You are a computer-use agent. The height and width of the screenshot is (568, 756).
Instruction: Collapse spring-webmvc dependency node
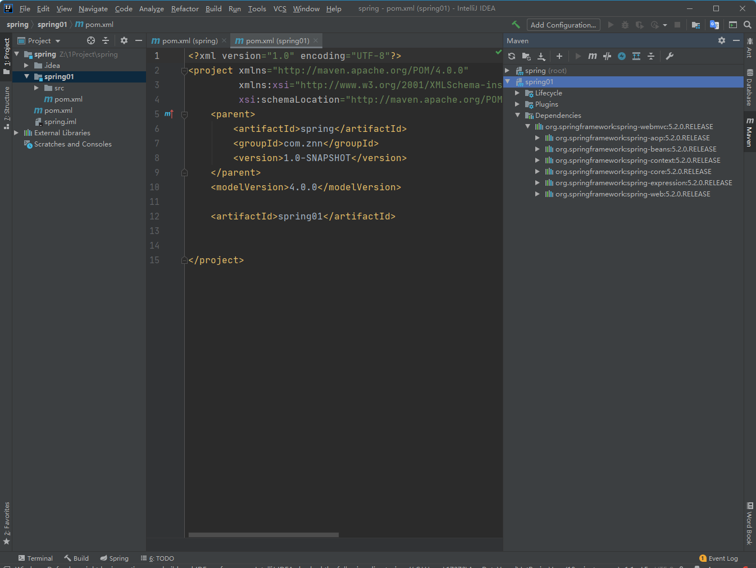point(527,126)
